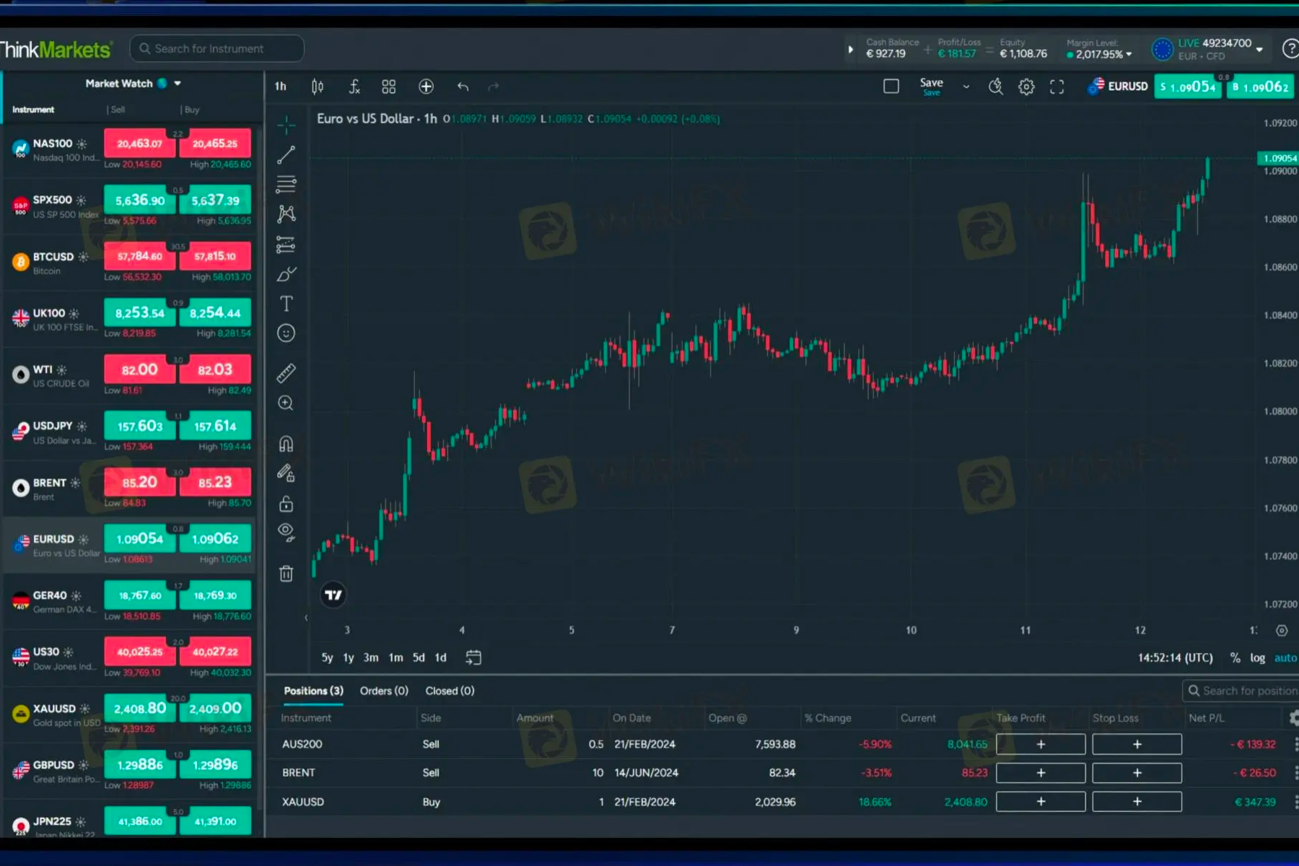The height and width of the screenshot is (866, 1299).
Task: Select the text annotation tool
Action: click(x=287, y=304)
